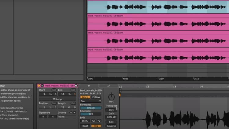Screen dimensions: 229x129
Task: Click the 0:05 mark on the time ruler
Action: click(x=125, y=79)
